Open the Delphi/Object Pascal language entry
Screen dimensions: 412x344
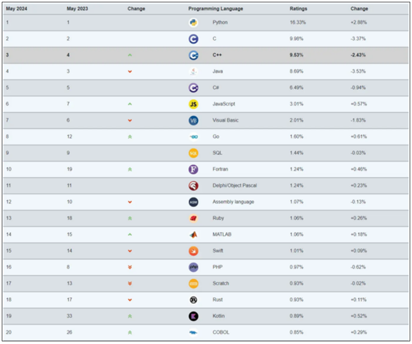pyautogui.click(x=234, y=186)
